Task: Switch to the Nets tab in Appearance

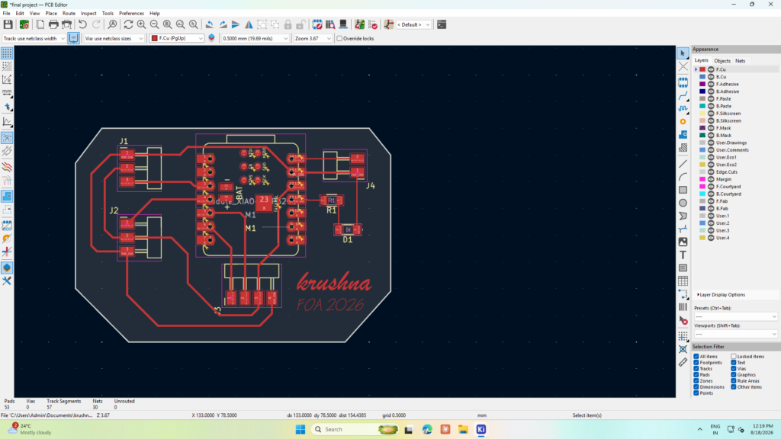Action: coord(740,61)
